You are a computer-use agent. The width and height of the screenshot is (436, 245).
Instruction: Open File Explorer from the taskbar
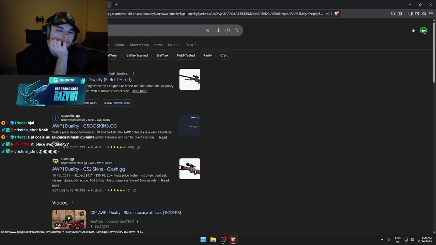pyautogui.click(x=213, y=240)
